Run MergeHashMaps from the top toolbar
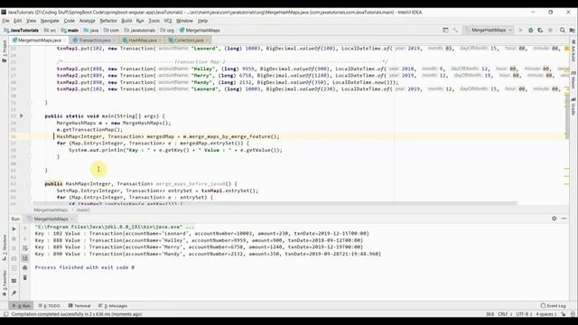This screenshot has width=578, height=325. [x=520, y=30]
